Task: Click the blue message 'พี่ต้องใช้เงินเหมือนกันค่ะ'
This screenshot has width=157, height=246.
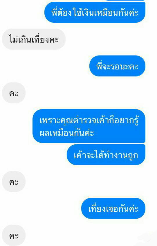Action: coord(95,12)
